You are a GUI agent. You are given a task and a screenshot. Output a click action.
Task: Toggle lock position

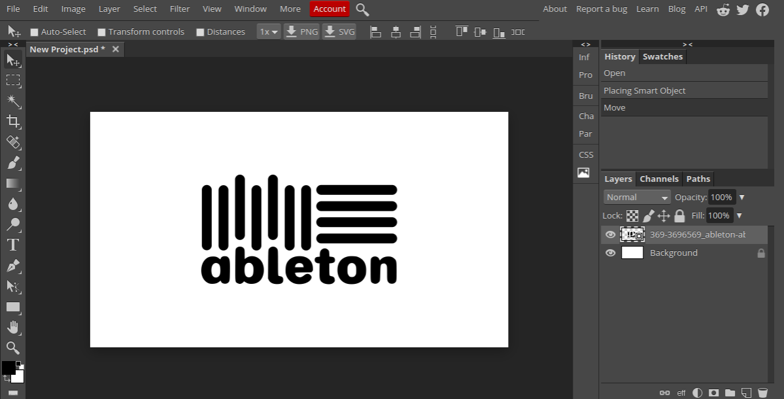664,215
